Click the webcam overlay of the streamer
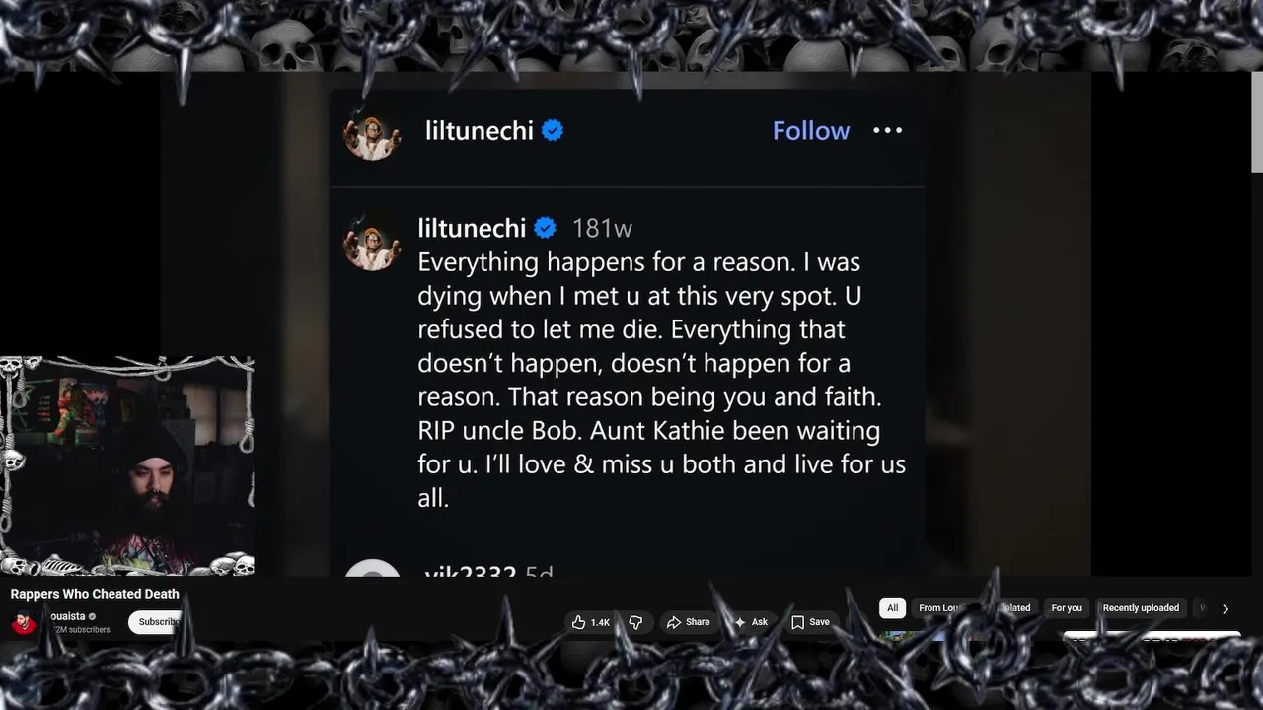Image resolution: width=1263 pixels, height=710 pixels. [127, 465]
